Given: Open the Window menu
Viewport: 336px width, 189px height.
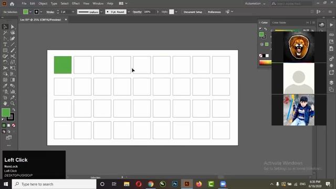Looking at the screenshot, I should [x=98, y=4].
